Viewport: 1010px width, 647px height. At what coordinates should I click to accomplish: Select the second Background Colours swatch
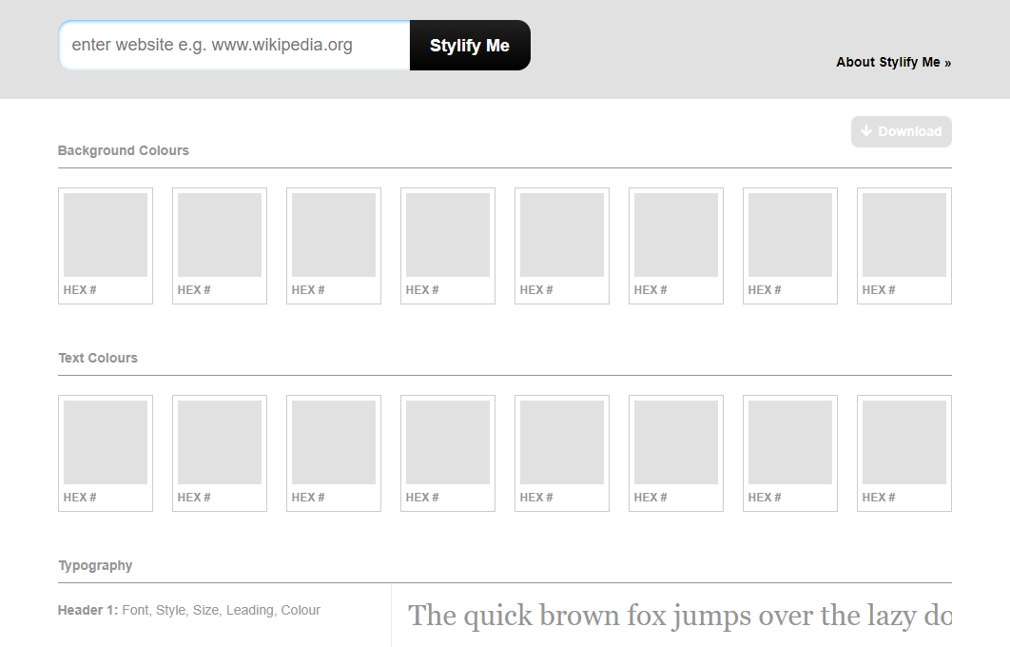click(220, 236)
